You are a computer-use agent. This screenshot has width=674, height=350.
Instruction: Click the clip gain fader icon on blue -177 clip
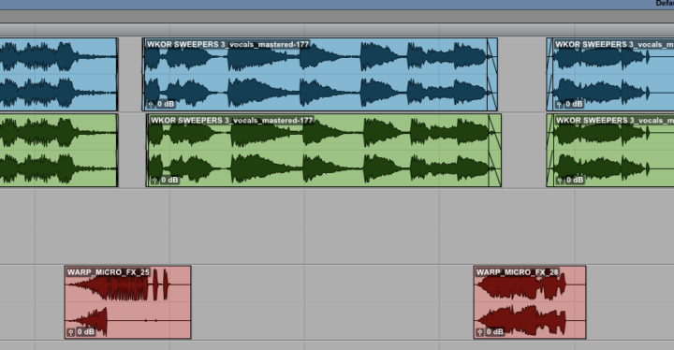click(151, 104)
